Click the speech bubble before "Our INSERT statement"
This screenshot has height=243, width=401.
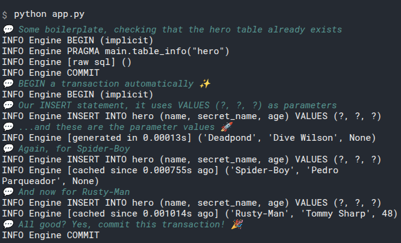tap(8, 105)
